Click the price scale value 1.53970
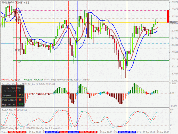Viewport: 178px width, 134px height. click(174, 2)
